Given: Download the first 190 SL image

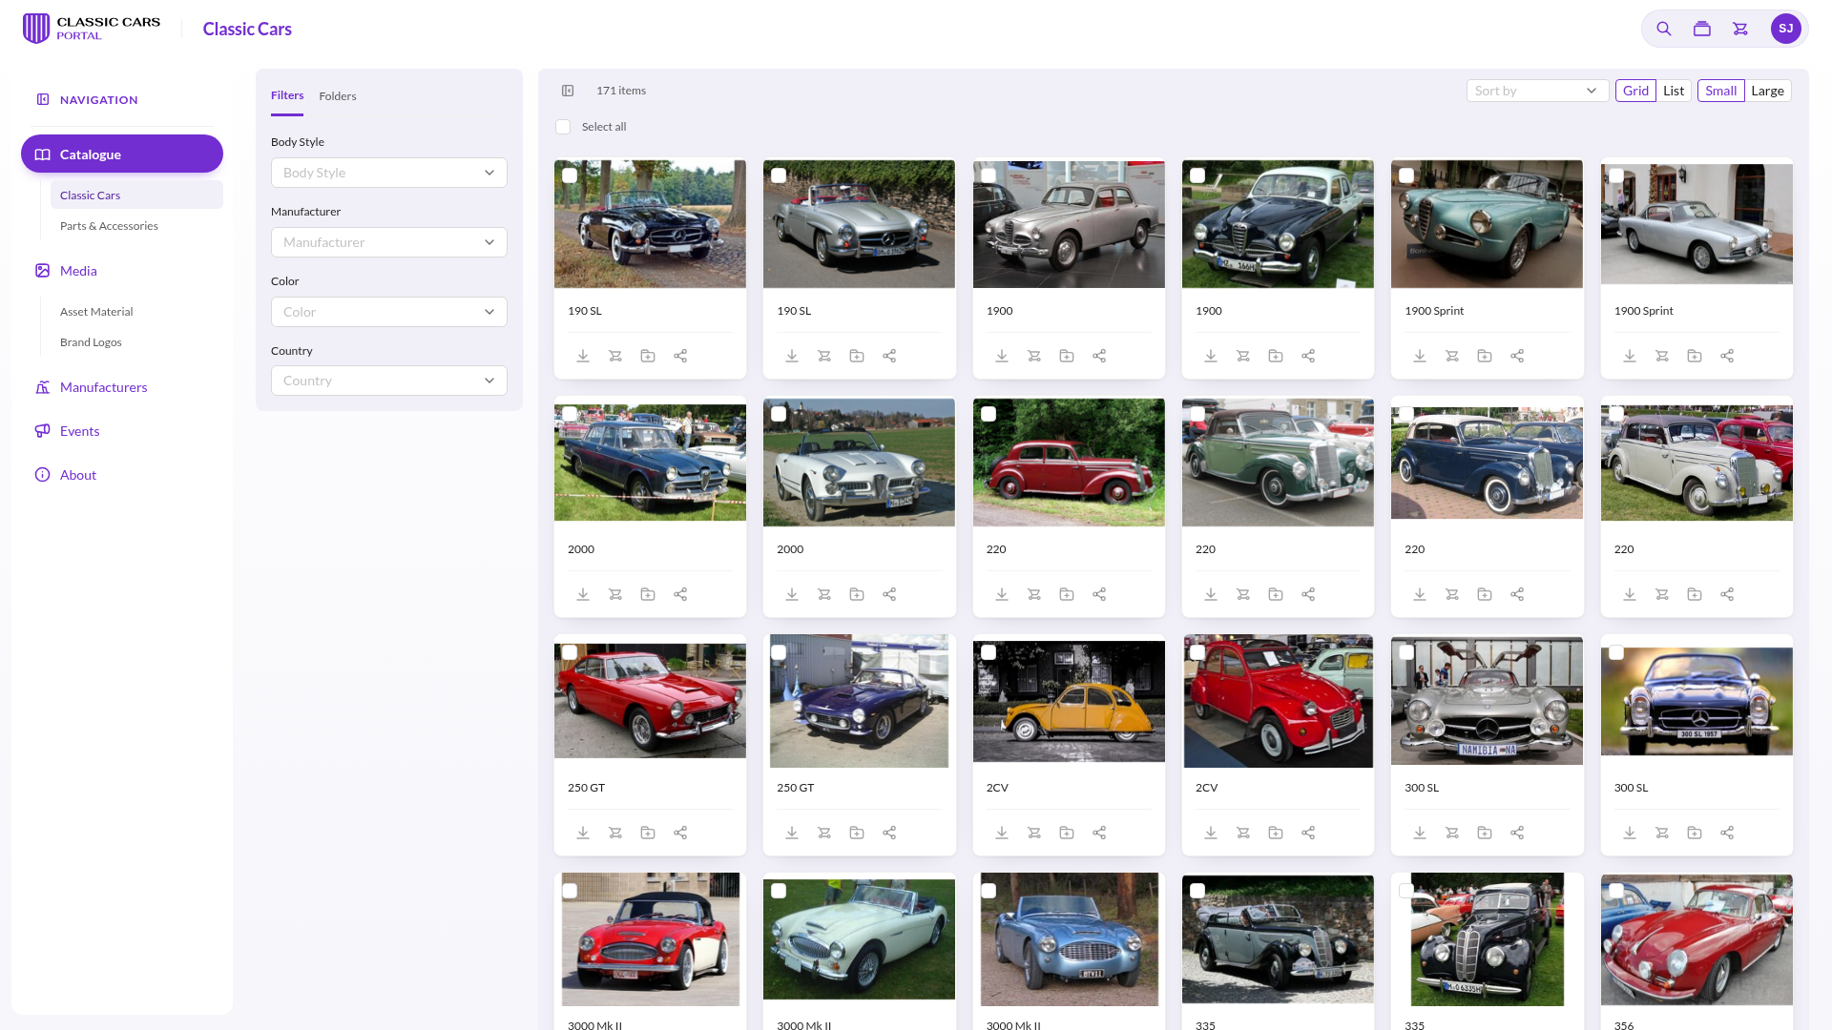Looking at the screenshot, I should pos(583,356).
